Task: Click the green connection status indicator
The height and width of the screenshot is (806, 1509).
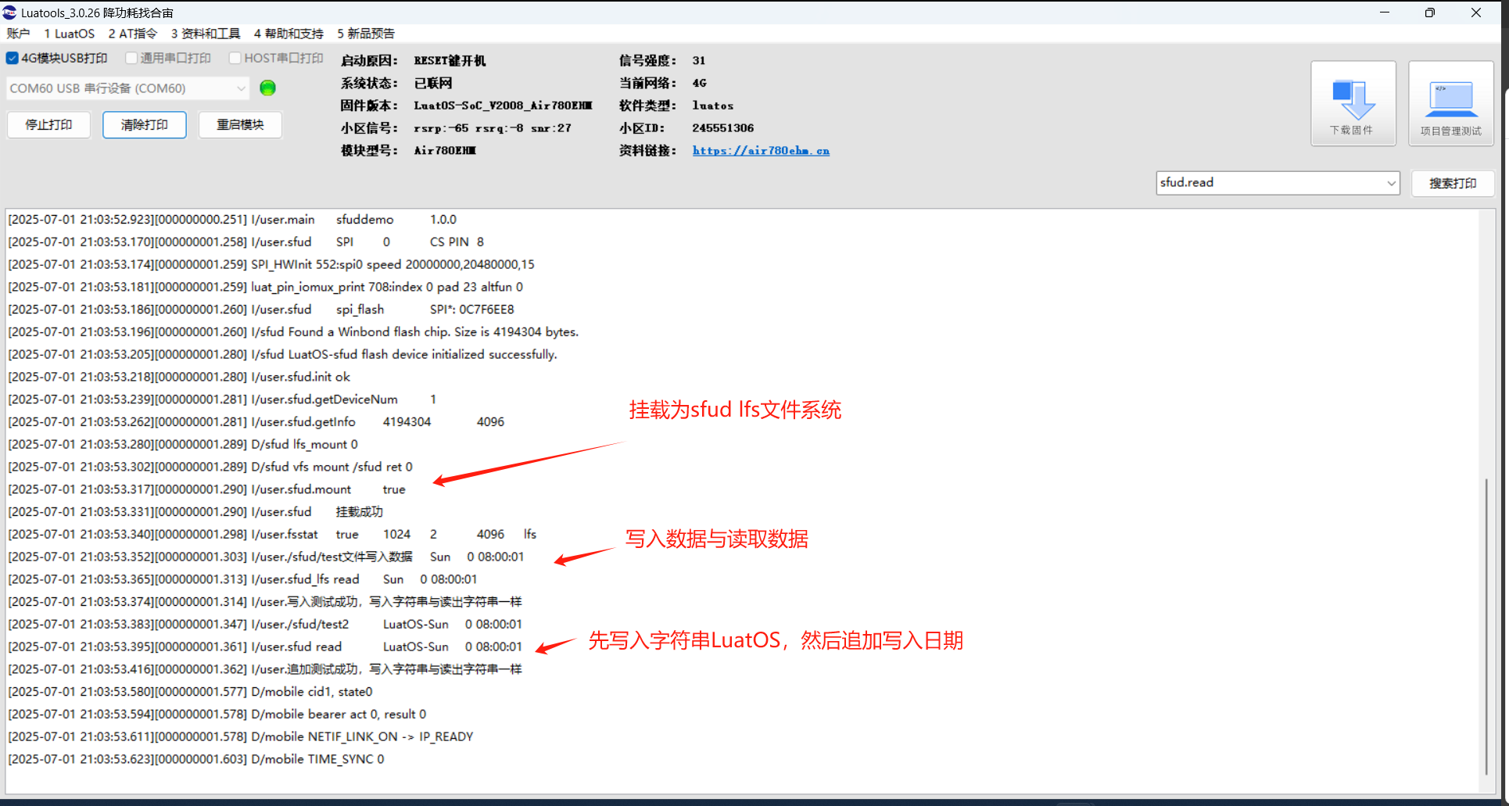Action: [x=267, y=88]
